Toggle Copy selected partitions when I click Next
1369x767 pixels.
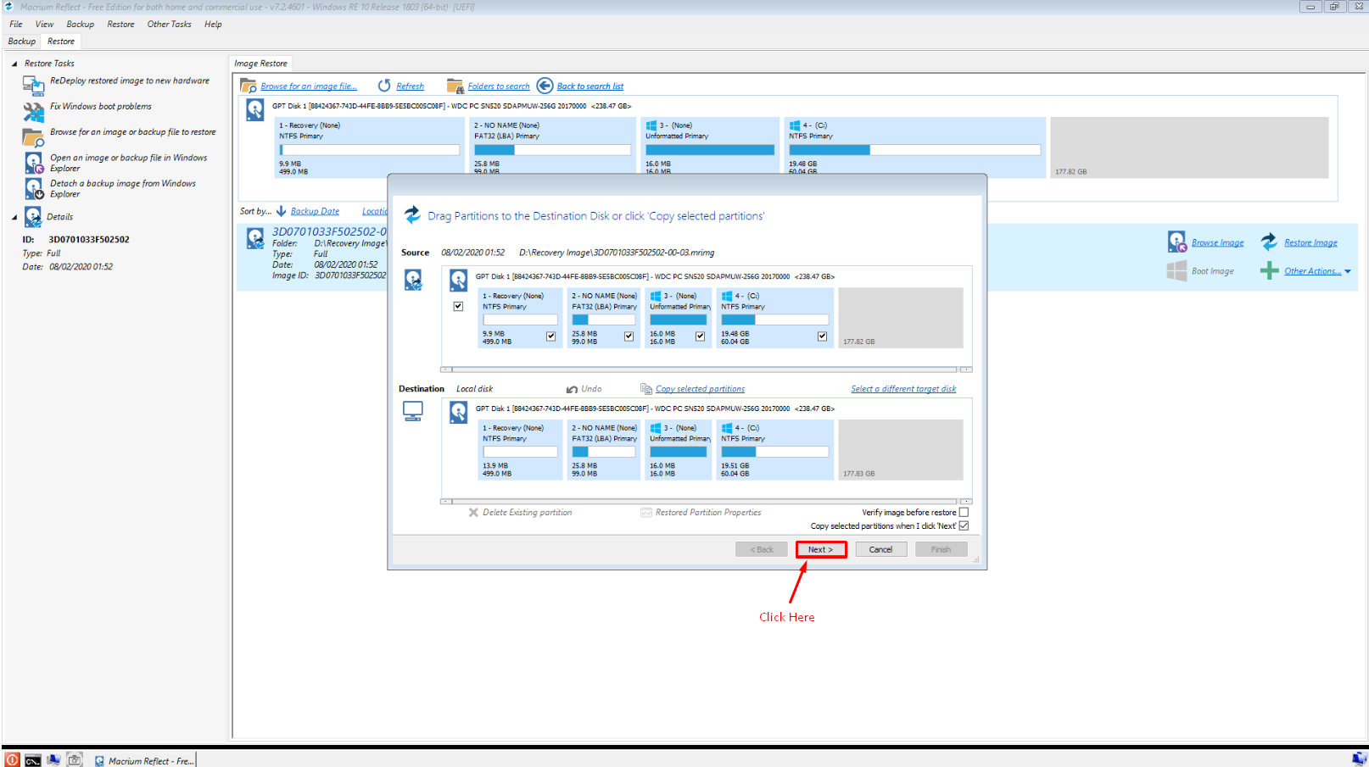coord(964,525)
